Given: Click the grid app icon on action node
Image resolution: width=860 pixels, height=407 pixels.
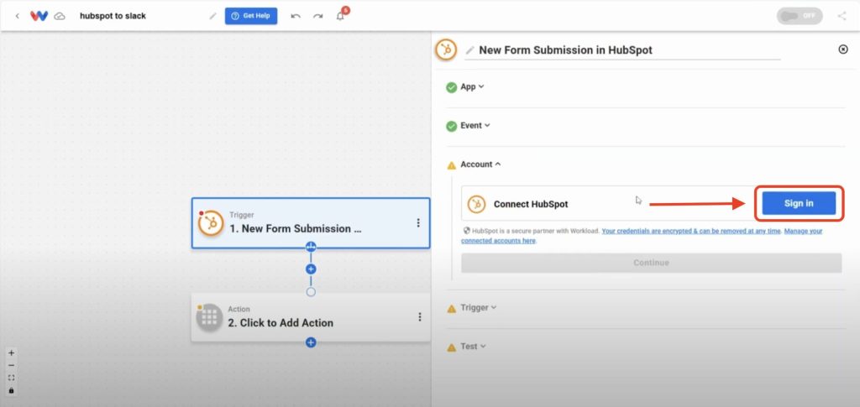Looking at the screenshot, I should click(x=209, y=318).
